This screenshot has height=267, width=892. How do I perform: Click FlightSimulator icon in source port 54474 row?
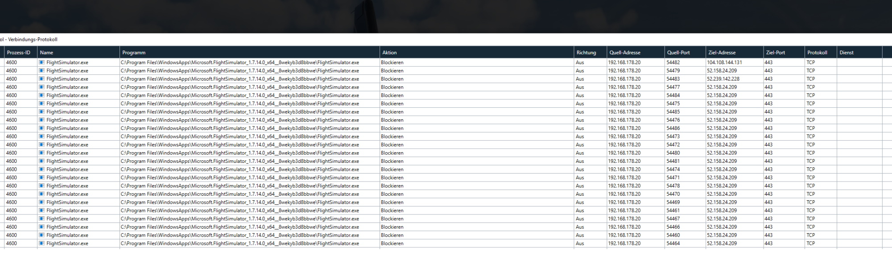point(41,170)
